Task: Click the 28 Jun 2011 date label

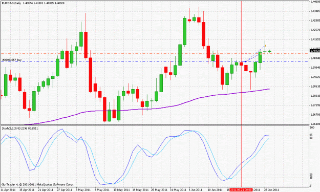Action: point(271,190)
